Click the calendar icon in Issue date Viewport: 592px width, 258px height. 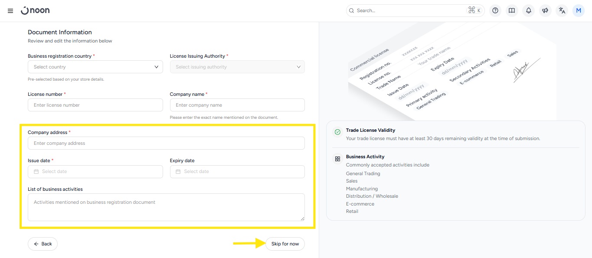tap(36, 172)
